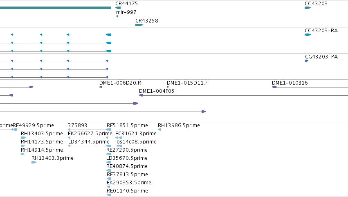Click the DME1-015D11.F label
The image size is (348, 197).
click(x=187, y=83)
